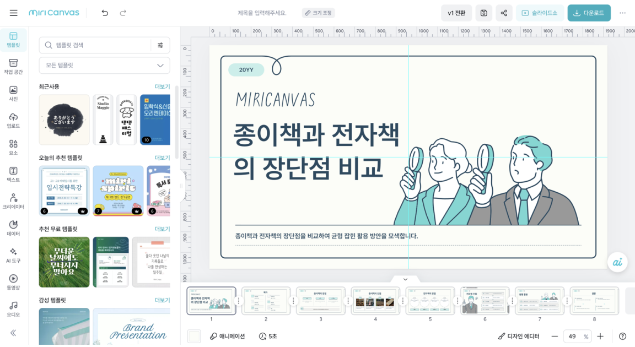
Task: Toggle the v1 전환 version switch
Action: click(x=456, y=13)
